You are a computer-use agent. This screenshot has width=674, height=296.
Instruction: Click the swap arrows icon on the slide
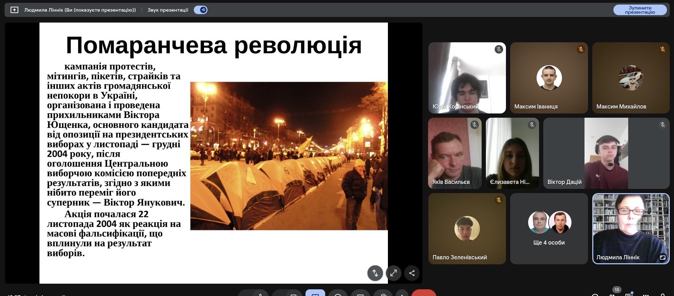[375, 273]
